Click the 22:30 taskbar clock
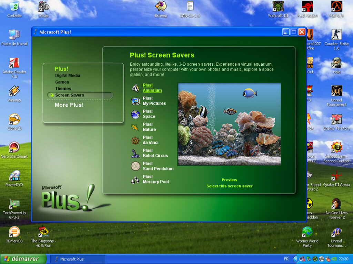This screenshot has width=353, height=264. [343, 259]
